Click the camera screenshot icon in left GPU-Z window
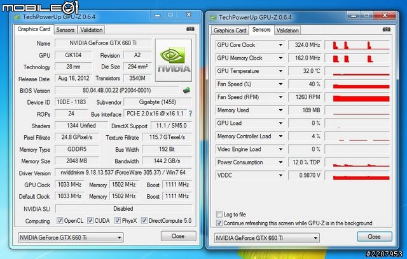The width and height of the screenshot is (407, 259). tap(190, 29)
